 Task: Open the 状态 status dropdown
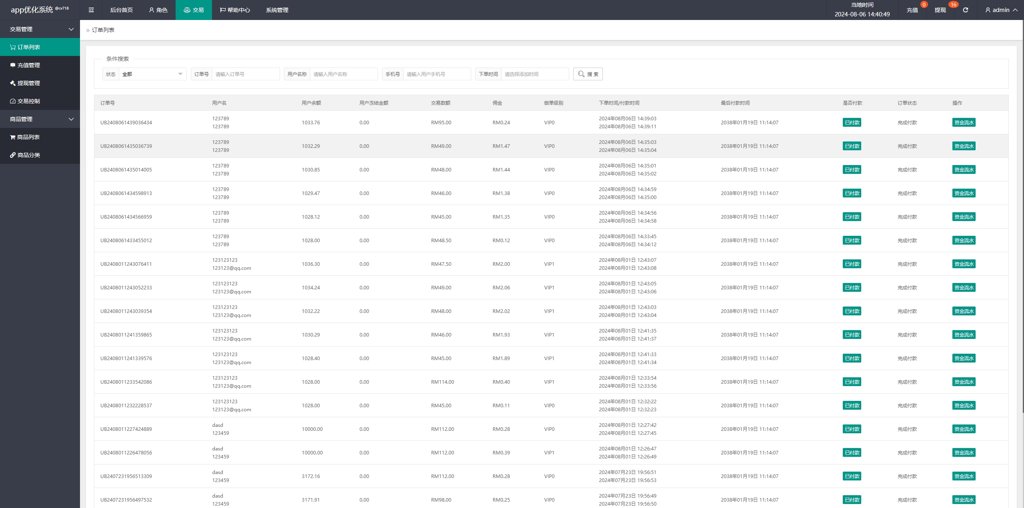[152, 74]
